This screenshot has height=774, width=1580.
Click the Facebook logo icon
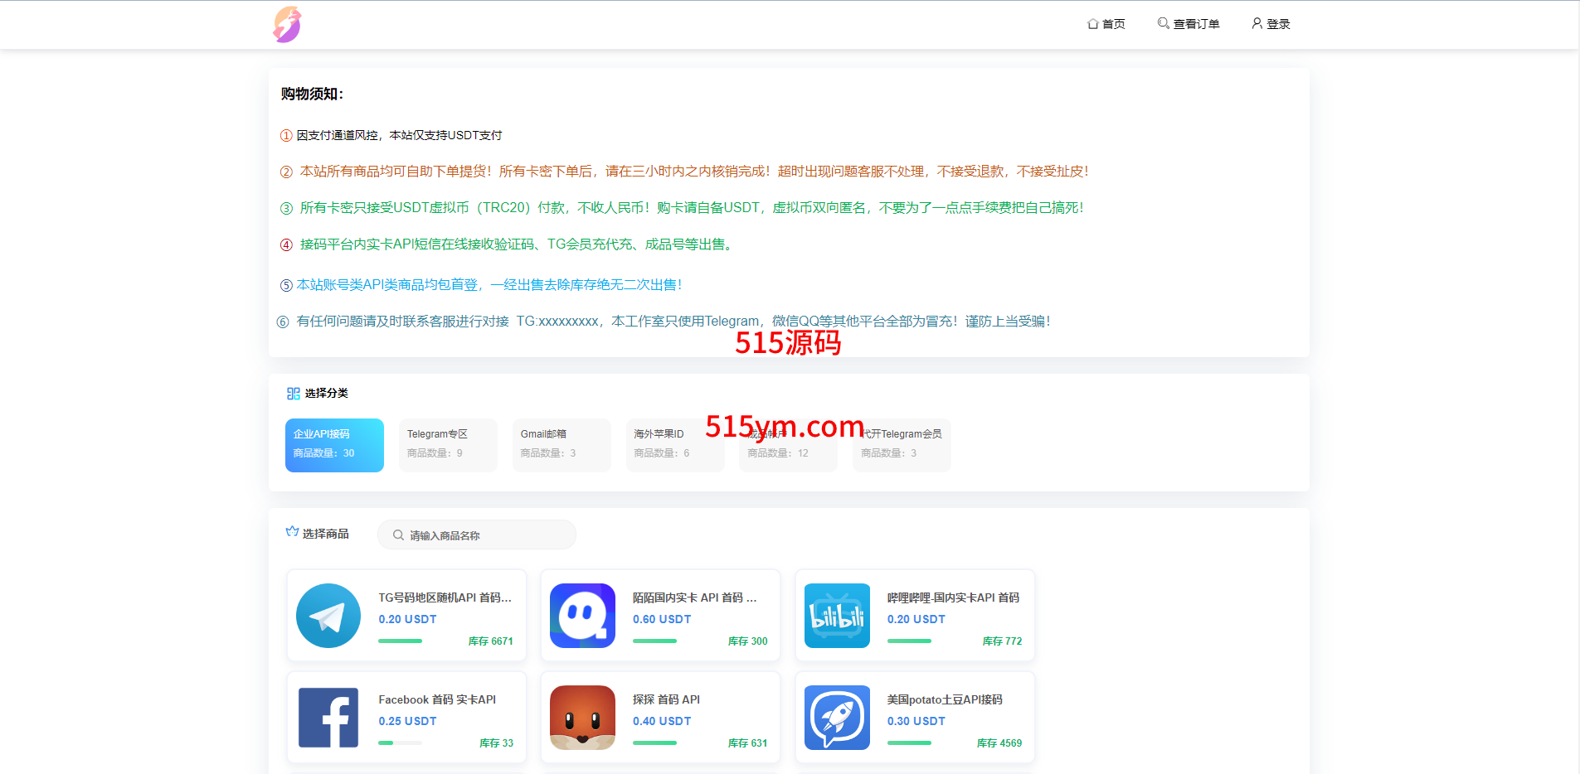click(x=328, y=718)
